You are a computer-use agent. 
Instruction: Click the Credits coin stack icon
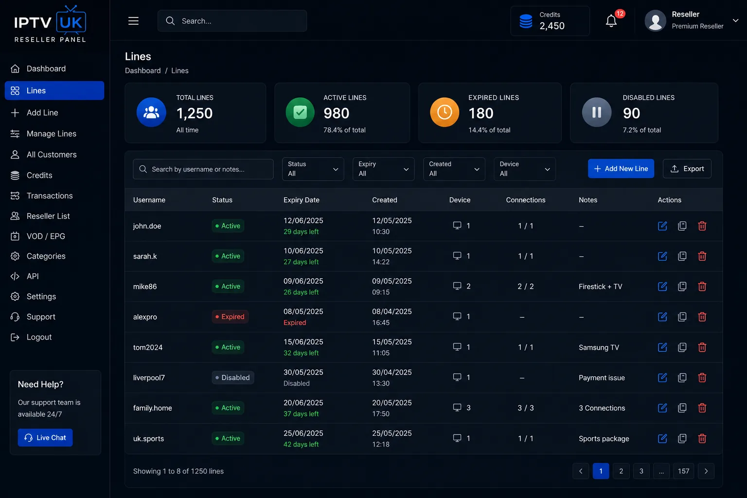point(526,21)
